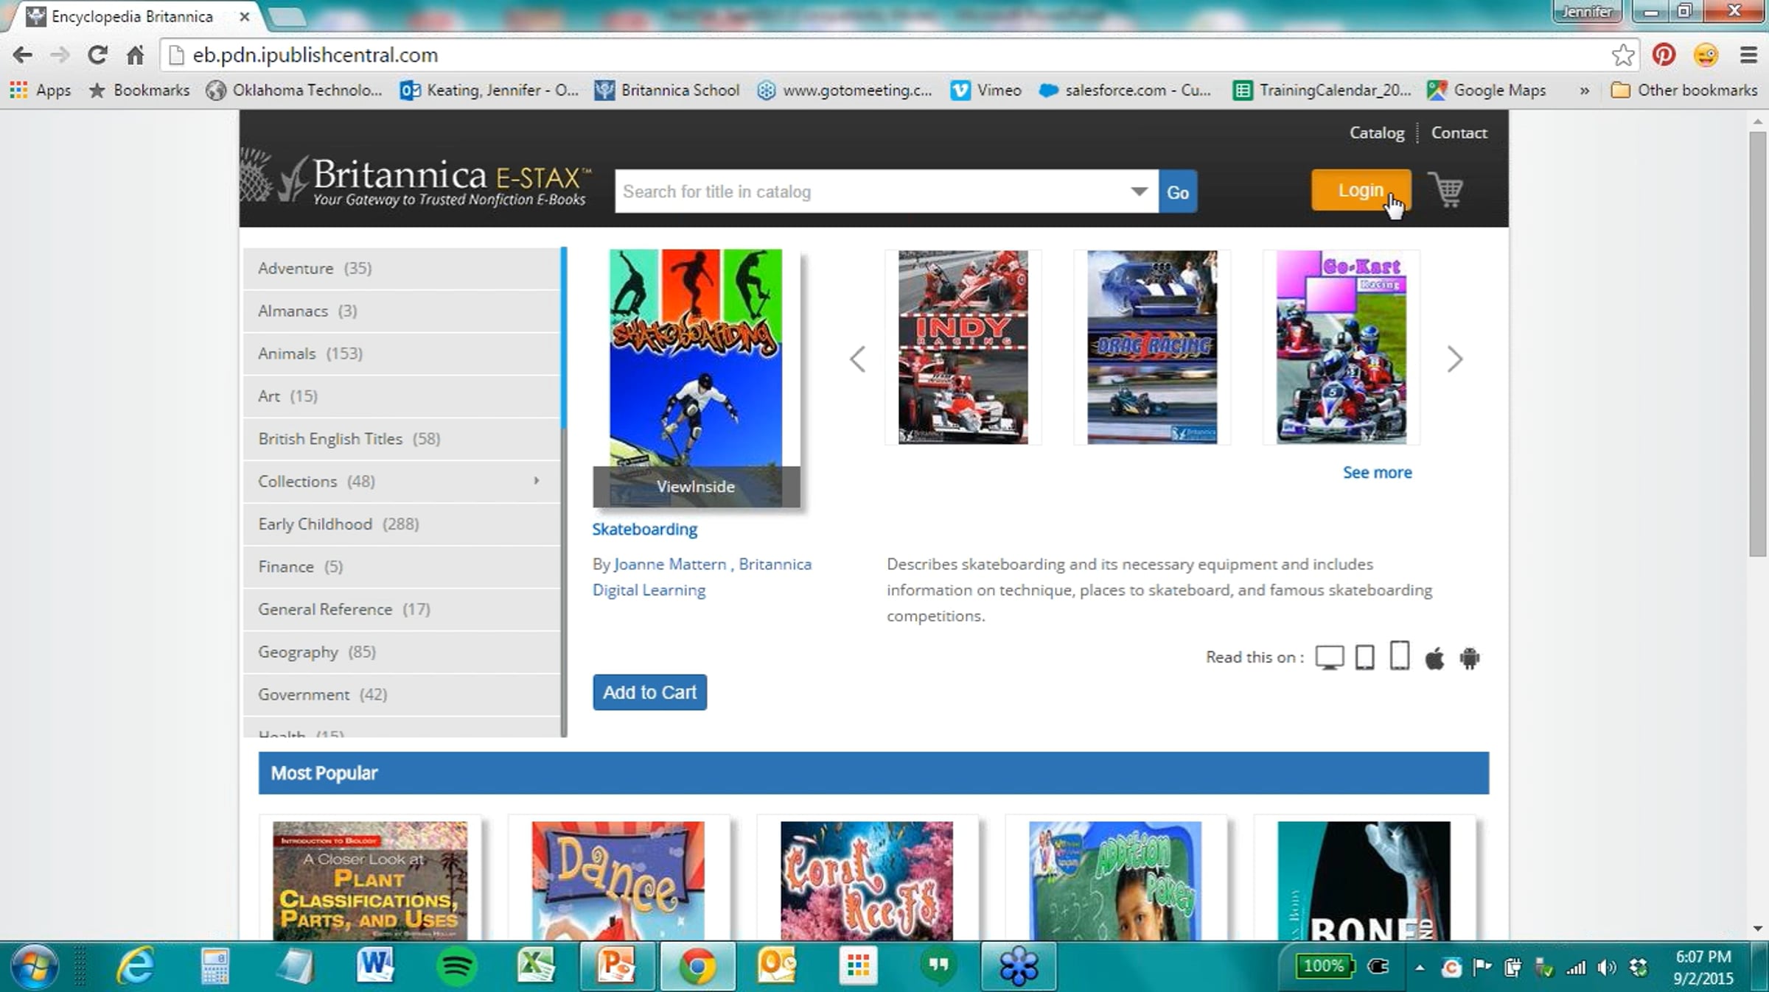
Task: Select the Art category
Action: [x=402, y=396]
